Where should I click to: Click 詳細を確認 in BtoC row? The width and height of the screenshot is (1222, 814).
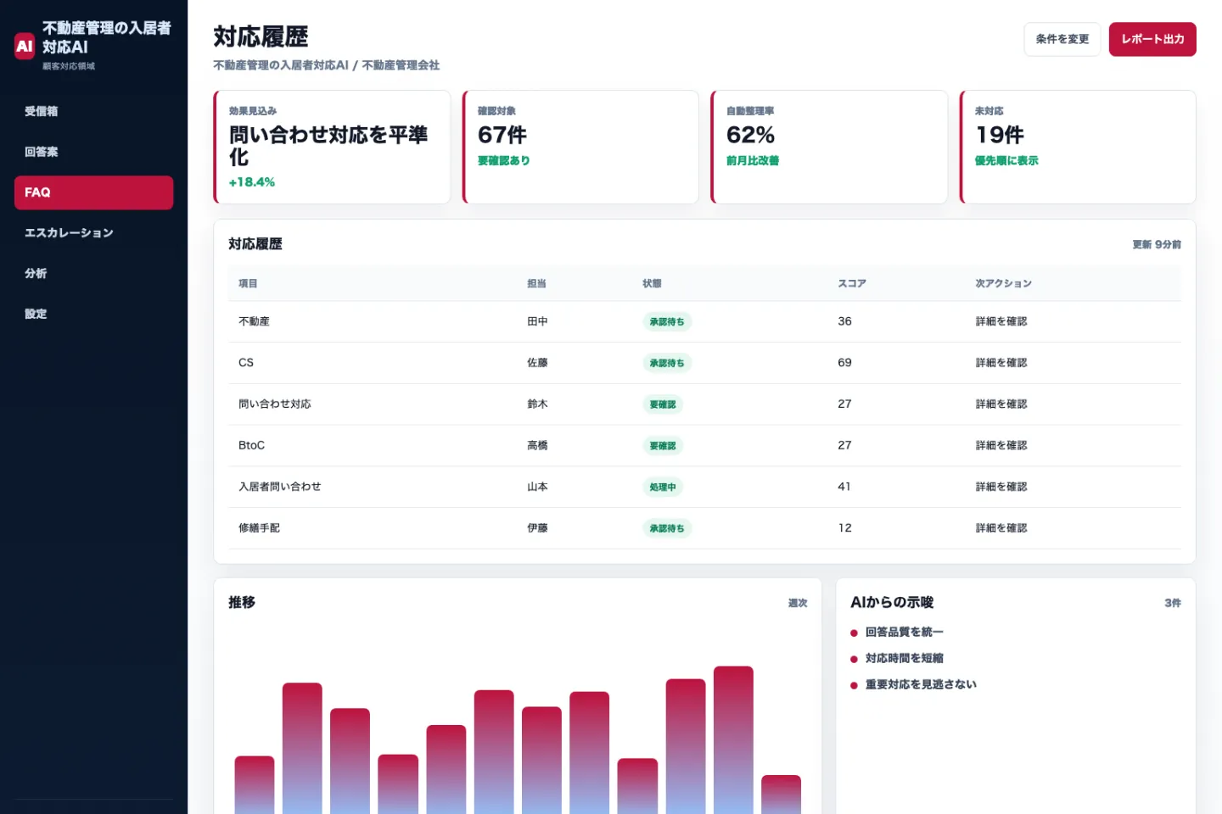click(x=1001, y=445)
